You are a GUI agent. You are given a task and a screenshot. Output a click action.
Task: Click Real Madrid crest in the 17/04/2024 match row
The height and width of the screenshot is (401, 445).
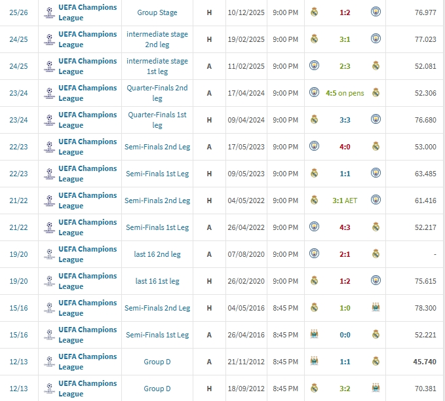click(x=376, y=93)
